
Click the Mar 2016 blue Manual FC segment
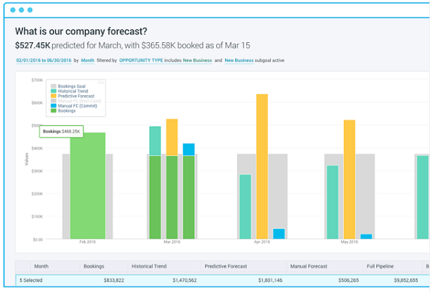188,150
